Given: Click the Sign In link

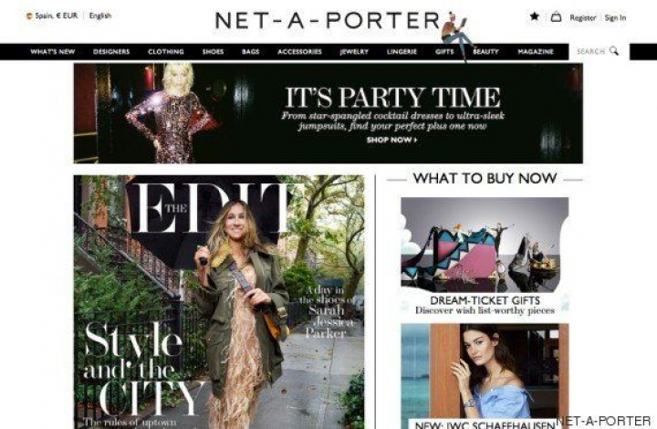Looking at the screenshot, I should tap(615, 17).
